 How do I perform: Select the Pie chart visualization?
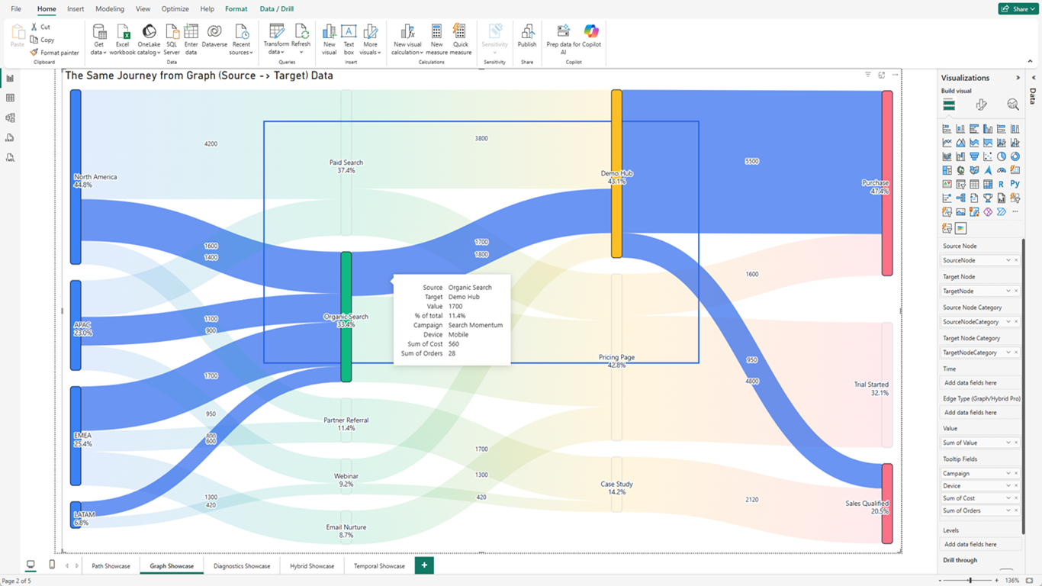1002,156
